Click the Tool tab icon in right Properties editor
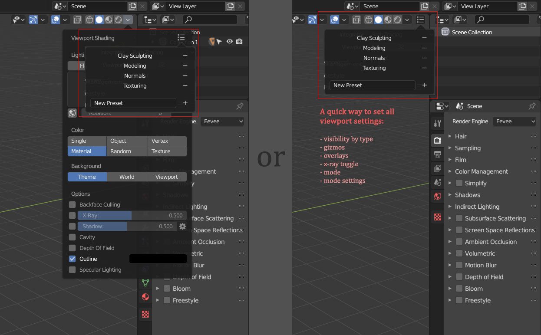This screenshot has height=335, width=541. pyautogui.click(x=438, y=124)
